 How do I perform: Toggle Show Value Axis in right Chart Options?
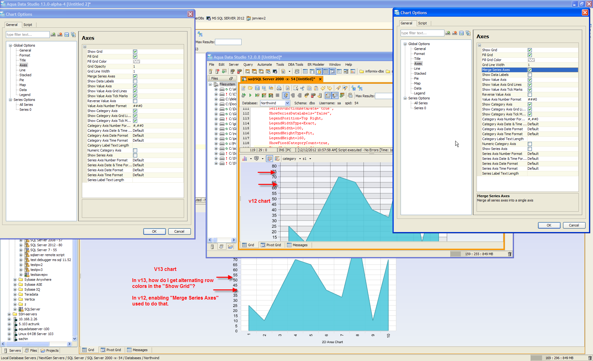(530, 80)
